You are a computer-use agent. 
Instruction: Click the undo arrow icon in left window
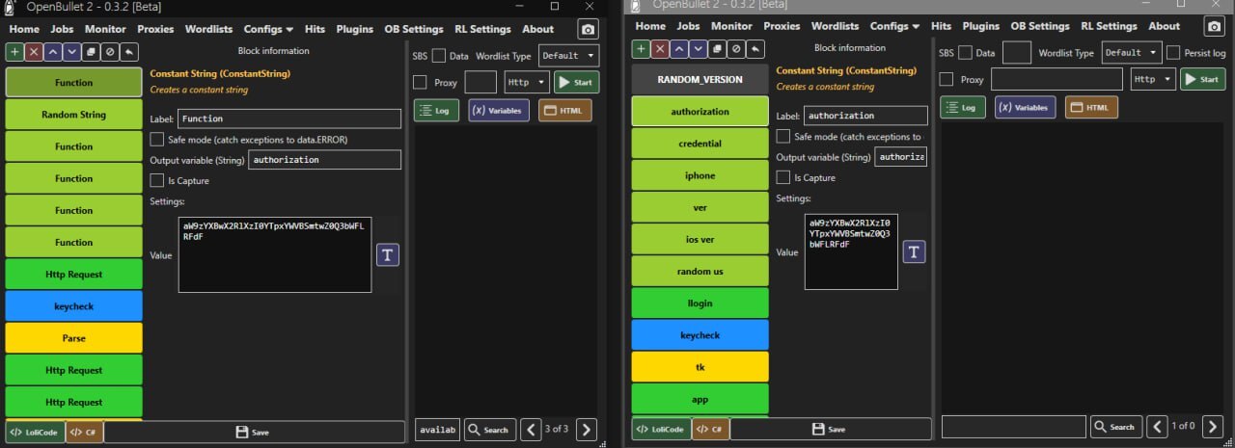click(x=129, y=51)
